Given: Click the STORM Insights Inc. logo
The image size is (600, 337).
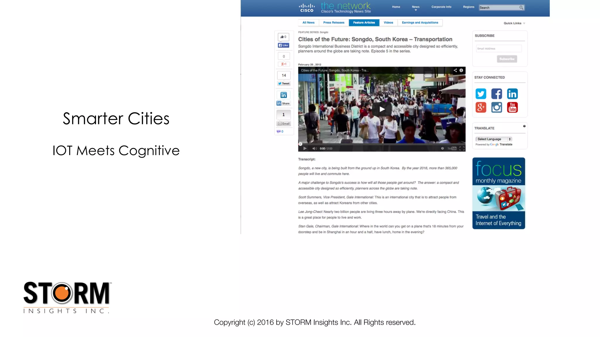Looking at the screenshot, I should [x=67, y=298].
